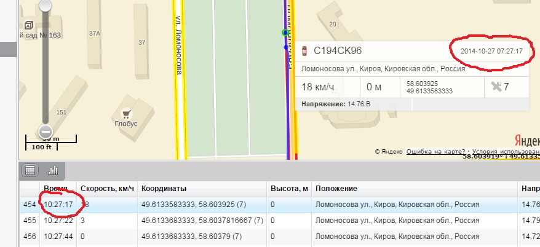Click the Высота, м column header
Image resolution: width=540 pixels, height=247 pixels.
click(x=289, y=189)
